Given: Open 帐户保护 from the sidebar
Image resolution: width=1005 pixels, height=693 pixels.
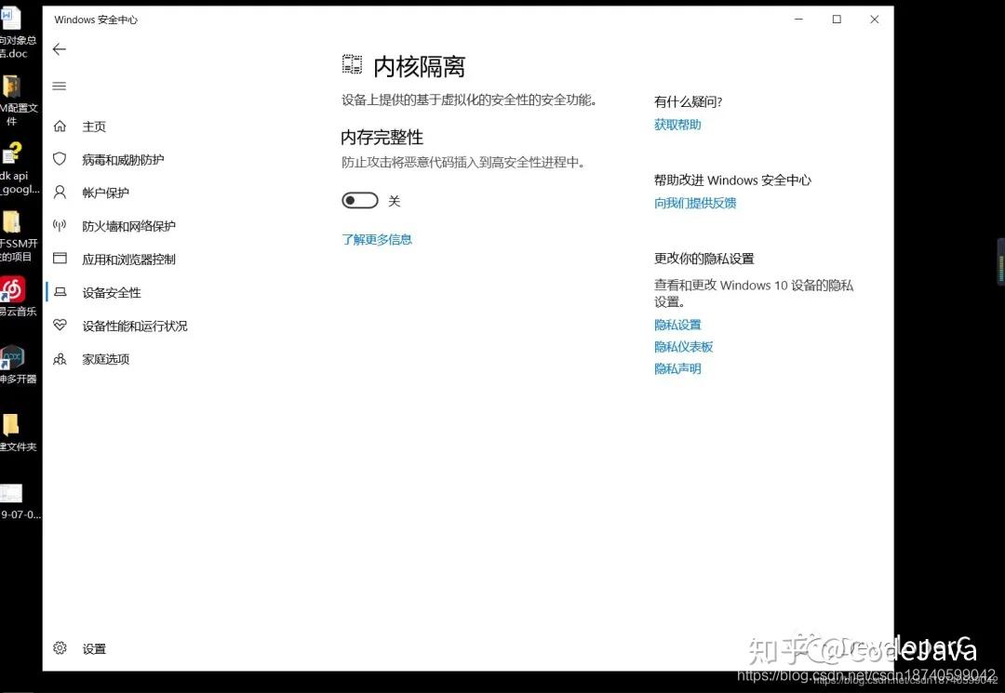Looking at the screenshot, I should (x=60, y=193).
